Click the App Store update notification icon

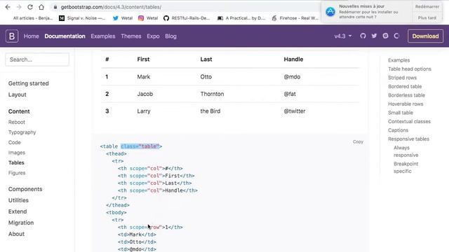(330, 12)
